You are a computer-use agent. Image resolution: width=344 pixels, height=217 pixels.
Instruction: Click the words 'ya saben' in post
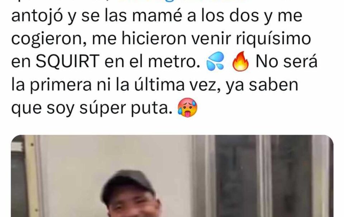[262, 85]
